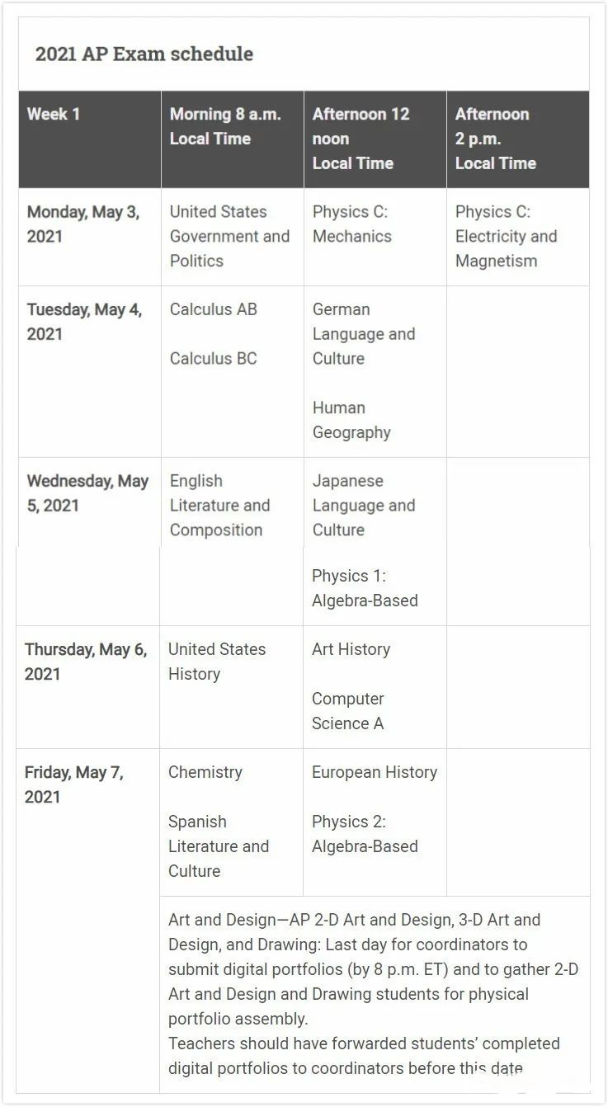The image size is (608, 1107).
Task: Click the "Chemistry" exam text
Action: (x=205, y=772)
